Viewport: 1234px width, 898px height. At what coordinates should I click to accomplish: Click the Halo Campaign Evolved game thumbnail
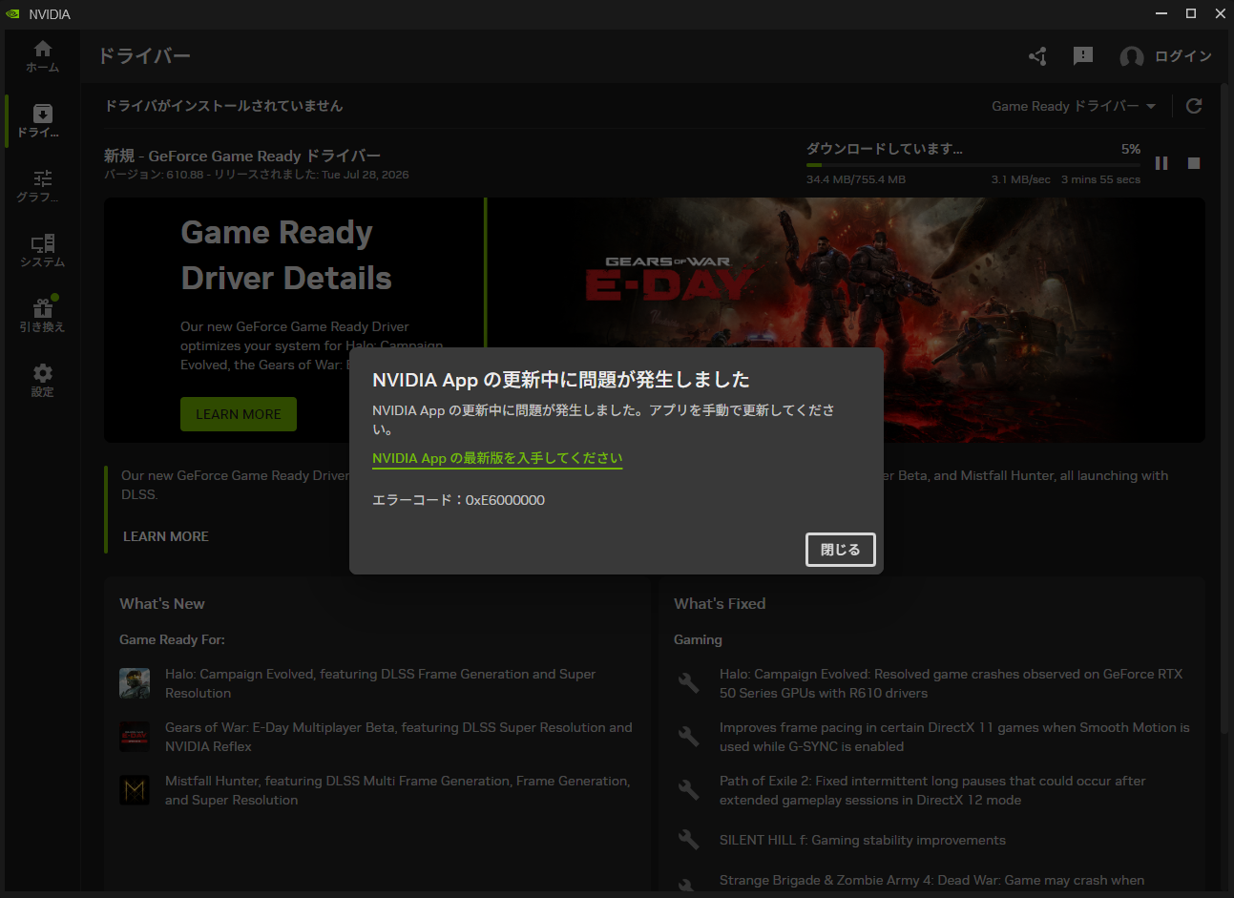(x=135, y=683)
